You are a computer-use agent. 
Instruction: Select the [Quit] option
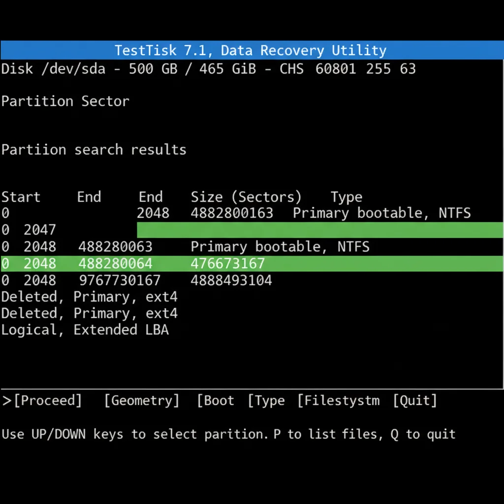415,401
